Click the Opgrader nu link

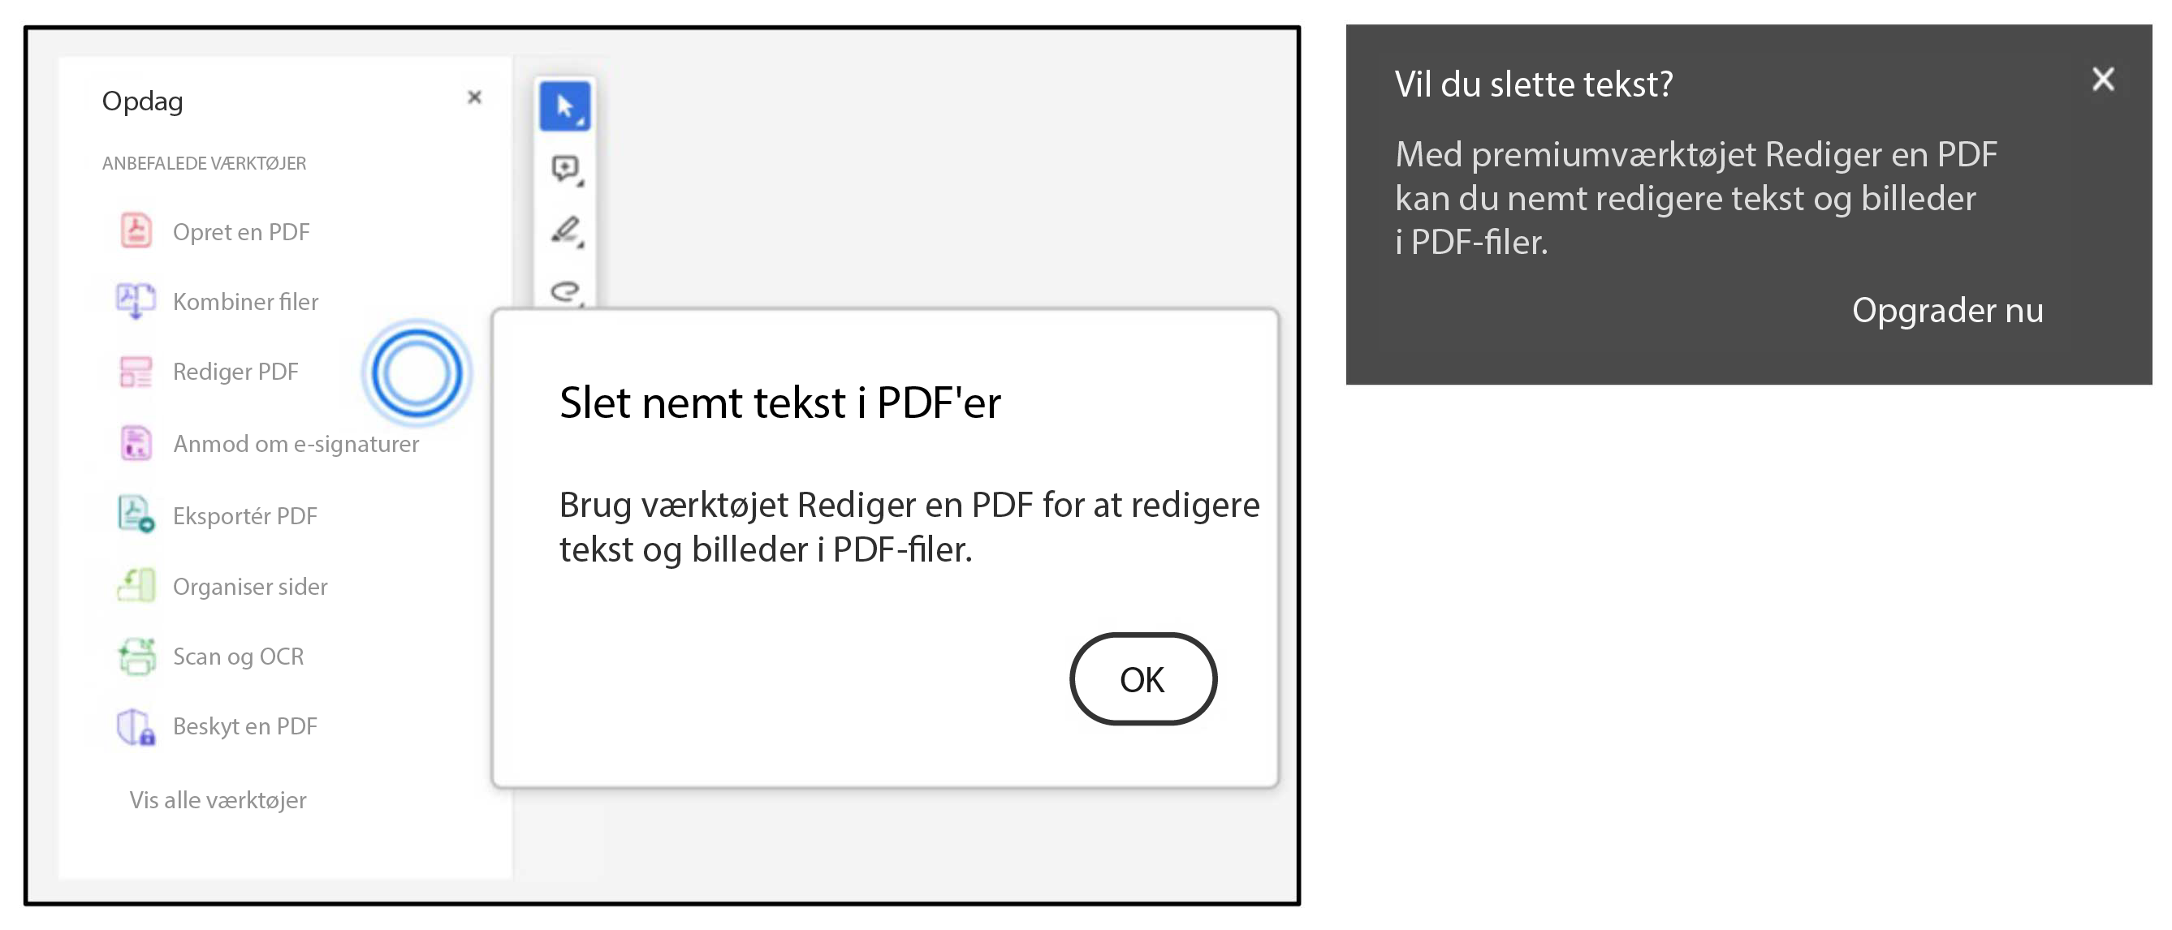(1948, 311)
